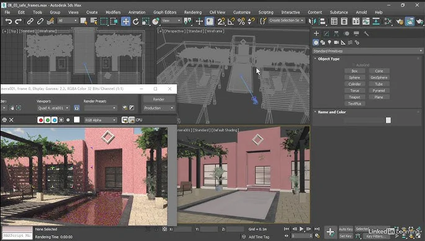This screenshot has width=425, height=241.
Task: Play the animation
Action: (302, 229)
